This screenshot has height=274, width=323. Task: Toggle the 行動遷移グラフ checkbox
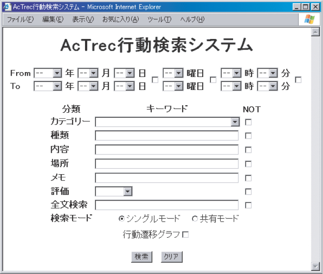click(x=185, y=235)
